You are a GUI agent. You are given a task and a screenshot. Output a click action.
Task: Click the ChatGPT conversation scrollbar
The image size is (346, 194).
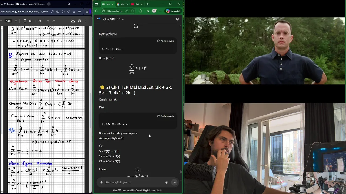click(181, 172)
